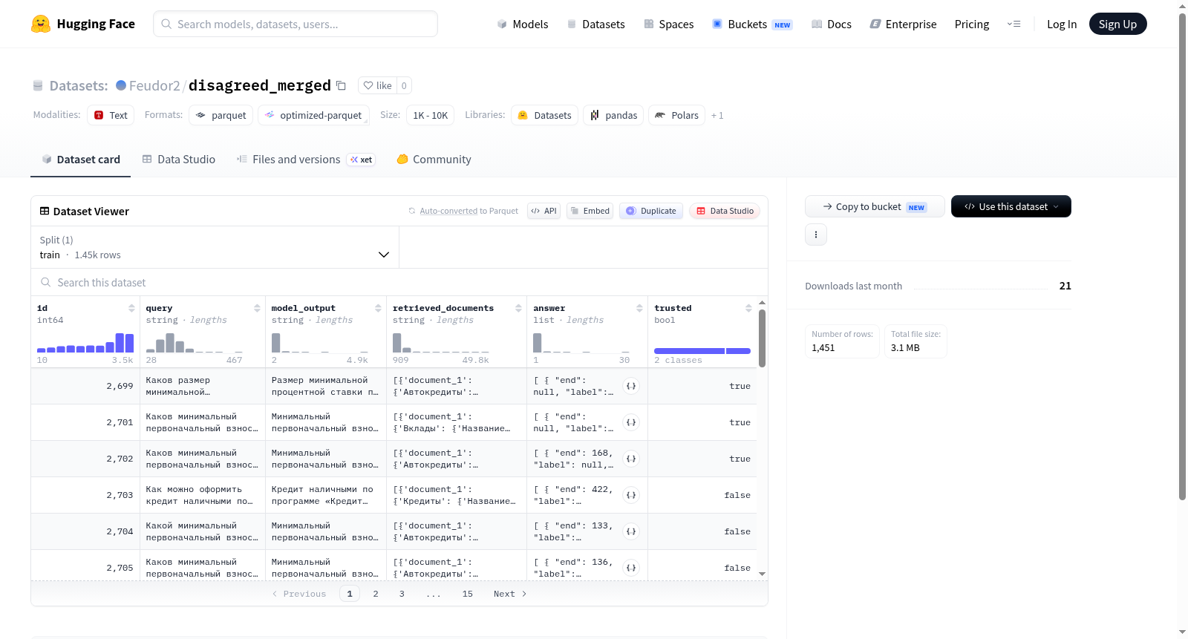Open Spaces in the top navigation
Viewport: 1188px width, 639px height.
point(669,24)
